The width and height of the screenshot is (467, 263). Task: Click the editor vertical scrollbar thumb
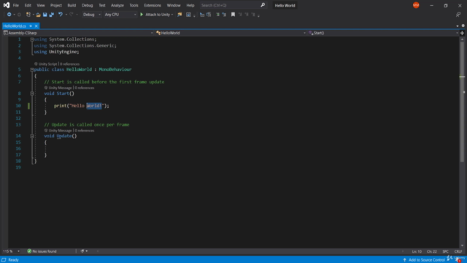(462, 102)
